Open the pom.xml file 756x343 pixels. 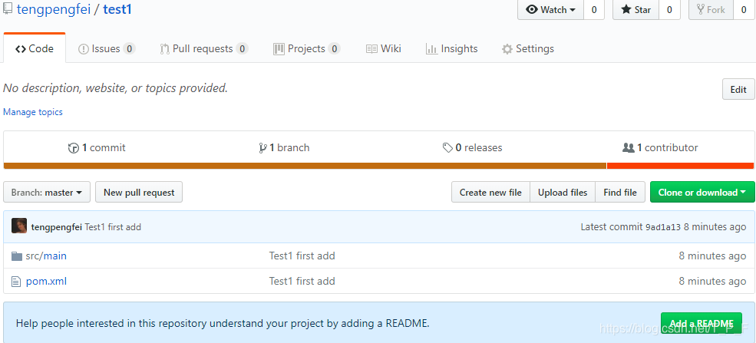(x=46, y=282)
